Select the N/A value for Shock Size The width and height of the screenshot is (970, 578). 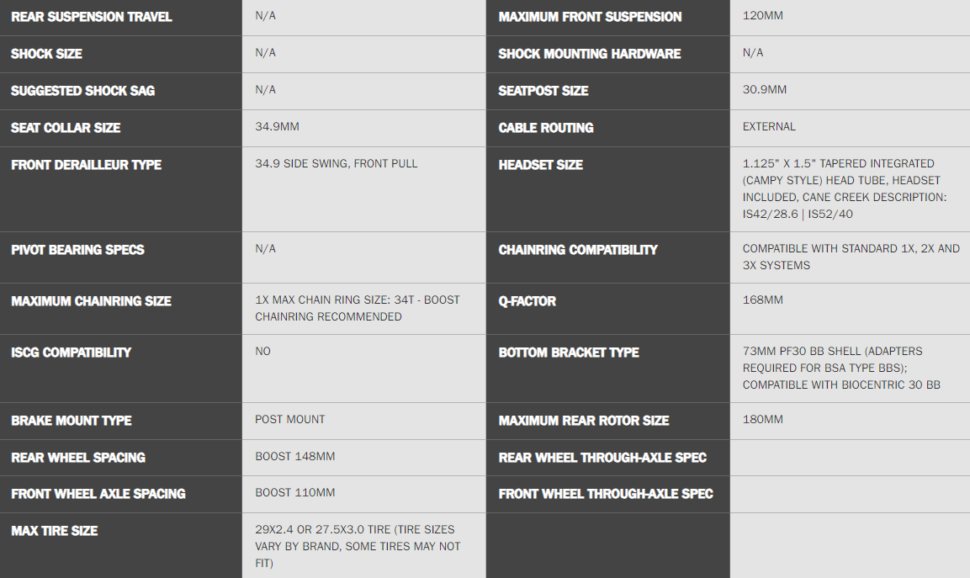click(x=265, y=53)
